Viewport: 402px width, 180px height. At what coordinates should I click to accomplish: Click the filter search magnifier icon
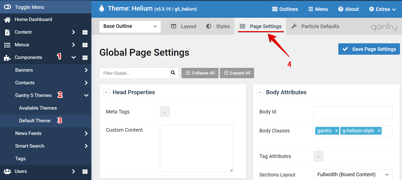pos(173,73)
